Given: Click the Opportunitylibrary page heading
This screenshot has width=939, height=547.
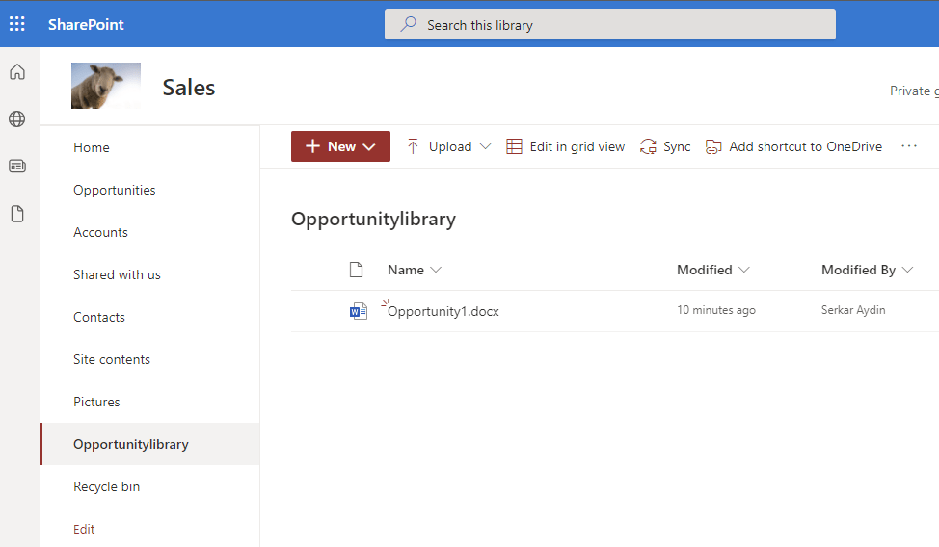Looking at the screenshot, I should [374, 219].
